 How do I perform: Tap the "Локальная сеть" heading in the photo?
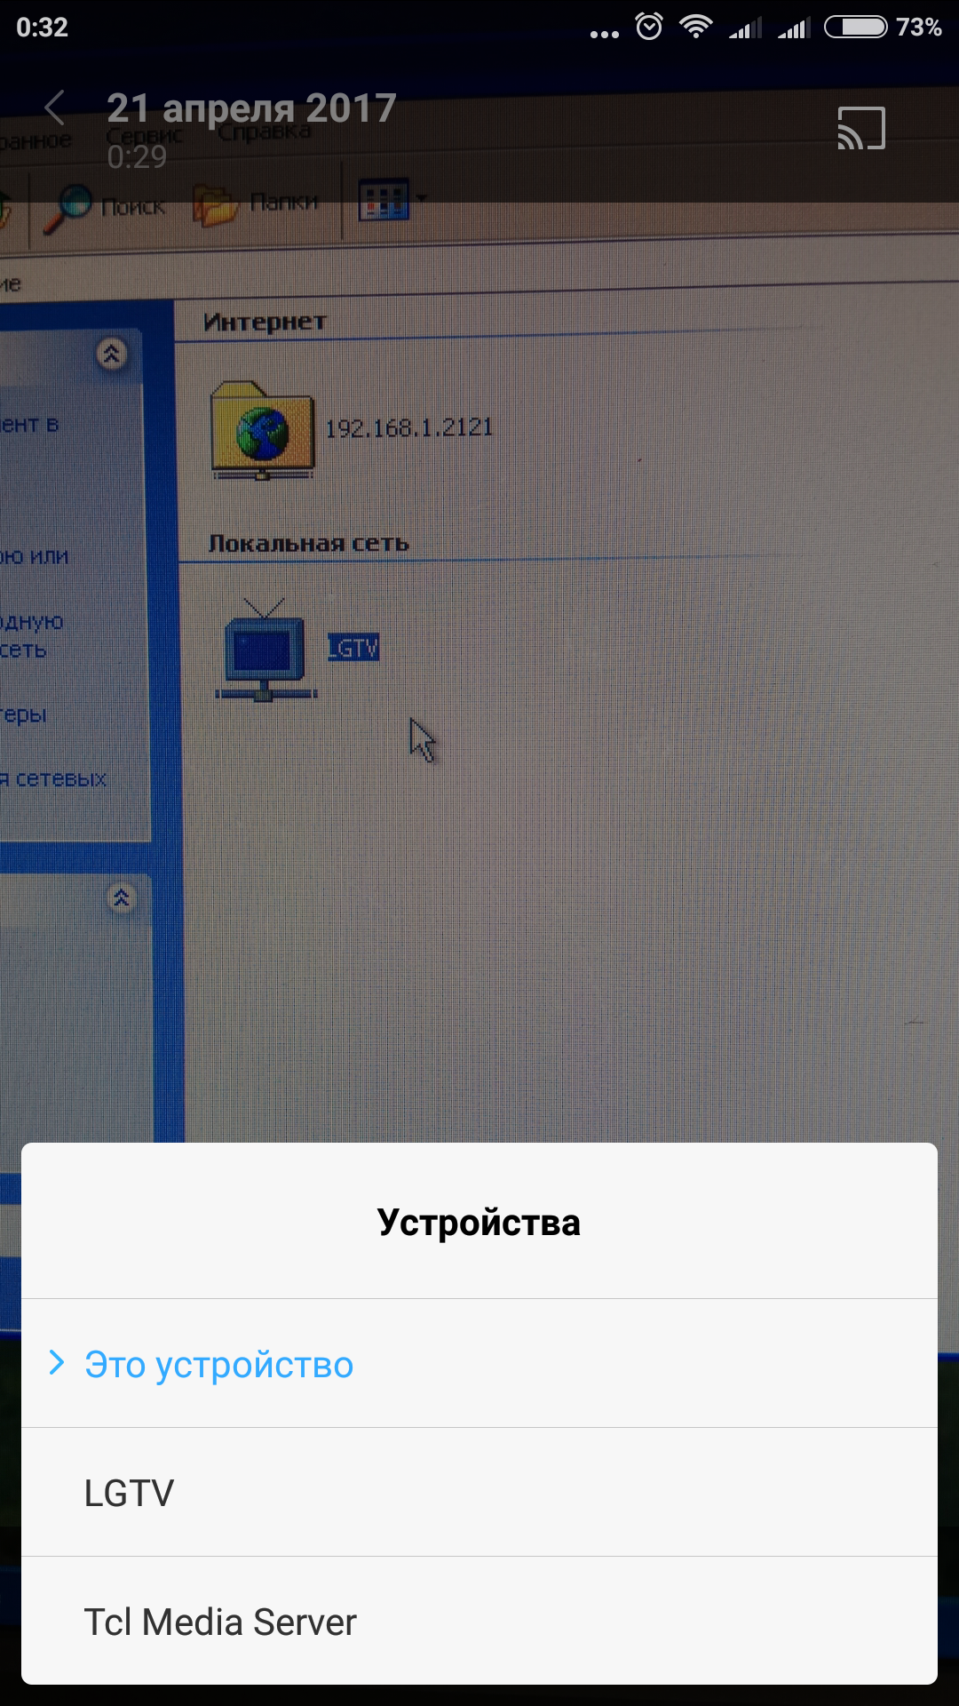coord(308,543)
